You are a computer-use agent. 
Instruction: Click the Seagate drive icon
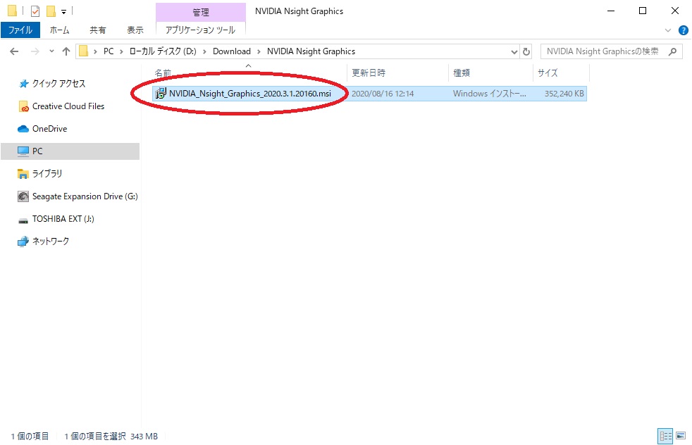[23, 196]
